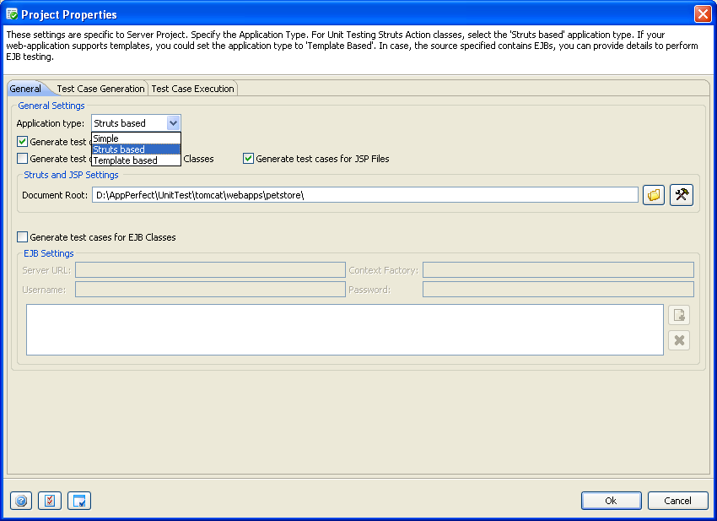Open help via the question mark icon

pyautogui.click(x=21, y=501)
